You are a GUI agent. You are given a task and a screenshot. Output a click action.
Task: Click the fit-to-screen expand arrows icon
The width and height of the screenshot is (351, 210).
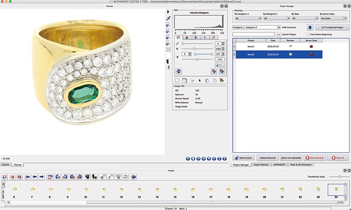[168, 49]
